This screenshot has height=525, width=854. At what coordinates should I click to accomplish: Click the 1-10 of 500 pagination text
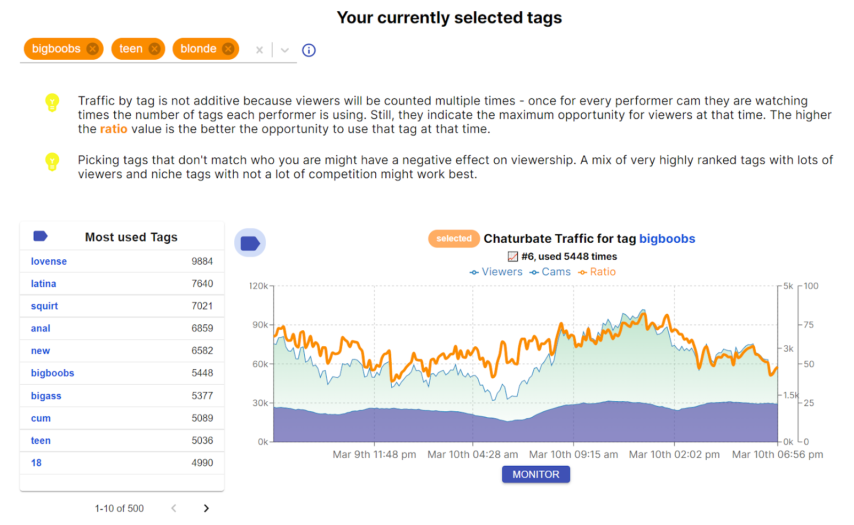[x=119, y=508]
